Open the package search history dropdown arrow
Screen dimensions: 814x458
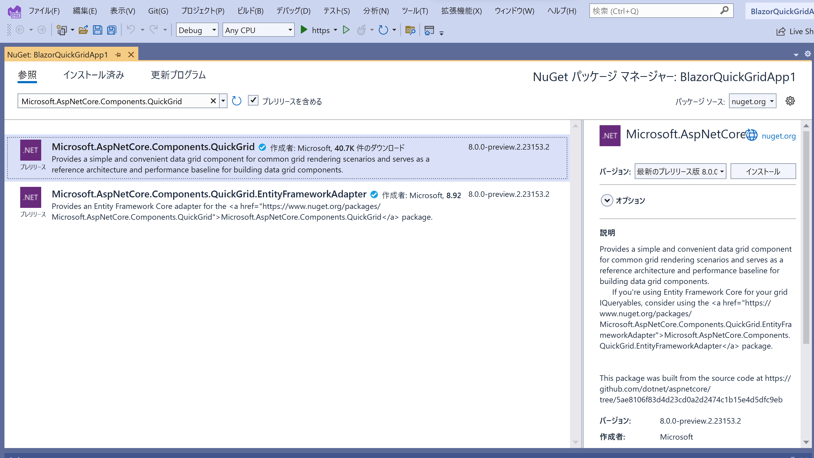tap(223, 101)
